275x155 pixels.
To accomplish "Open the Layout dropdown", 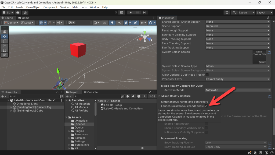I will coord(265,12).
